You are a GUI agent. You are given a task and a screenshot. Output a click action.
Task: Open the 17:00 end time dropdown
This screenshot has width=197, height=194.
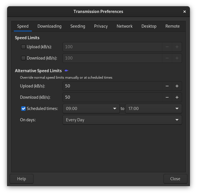click(154, 109)
